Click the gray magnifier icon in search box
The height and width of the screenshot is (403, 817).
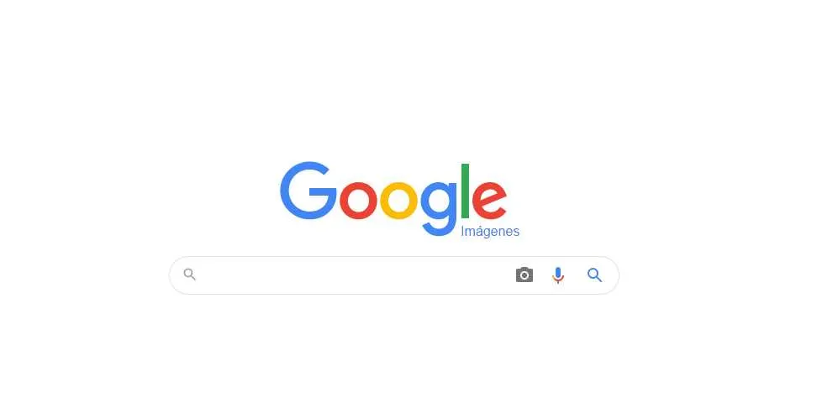coord(190,275)
